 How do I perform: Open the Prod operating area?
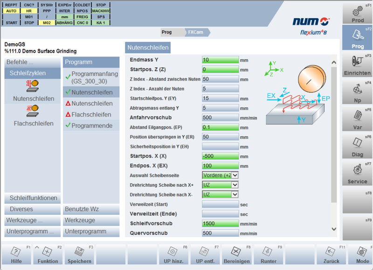357,14
